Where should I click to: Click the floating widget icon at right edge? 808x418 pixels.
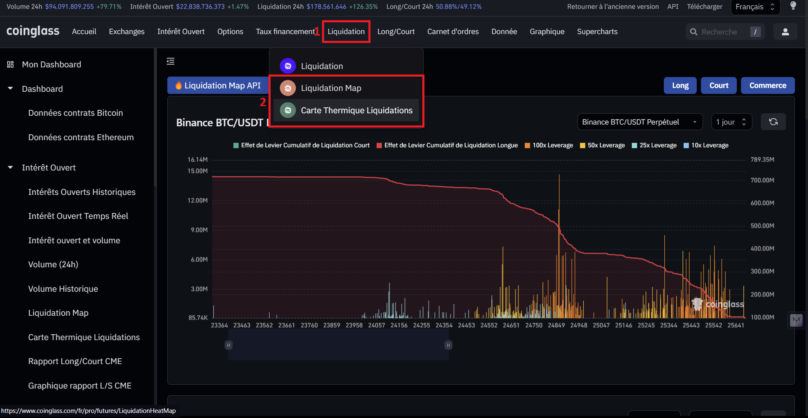tap(796, 320)
